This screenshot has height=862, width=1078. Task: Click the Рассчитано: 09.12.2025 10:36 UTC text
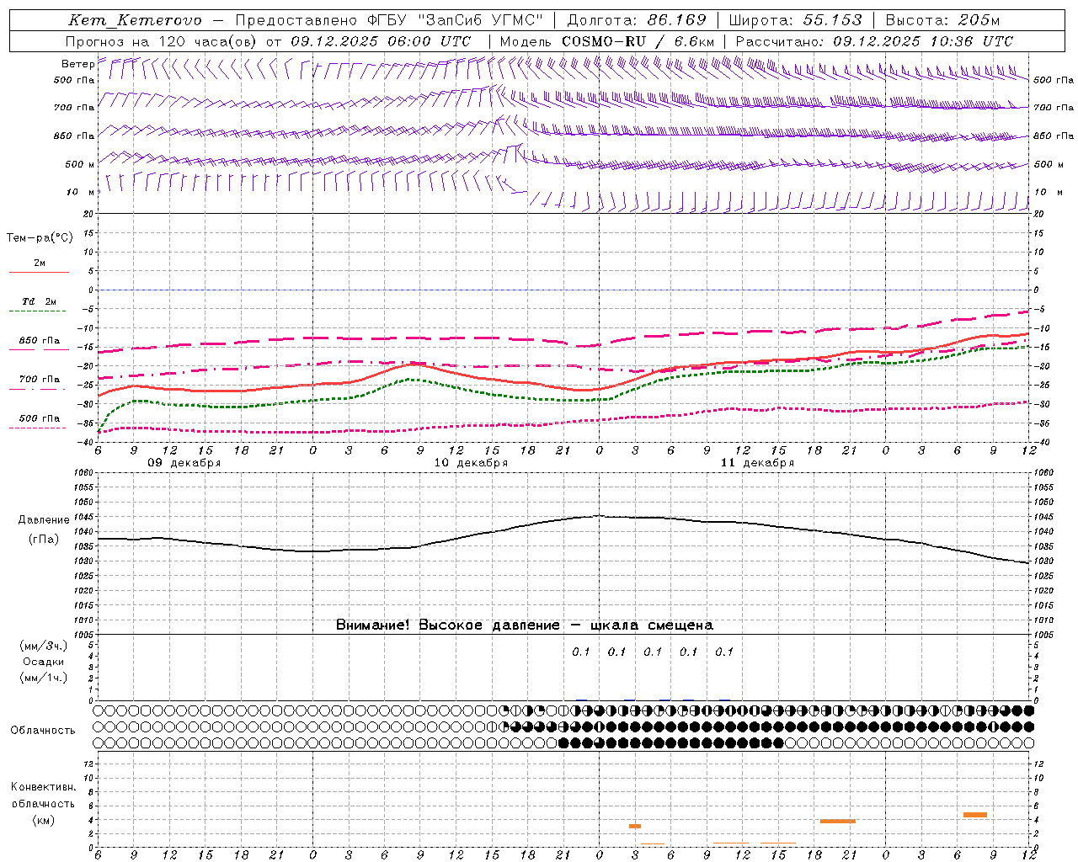pyautogui.click(x=874, y=41)
